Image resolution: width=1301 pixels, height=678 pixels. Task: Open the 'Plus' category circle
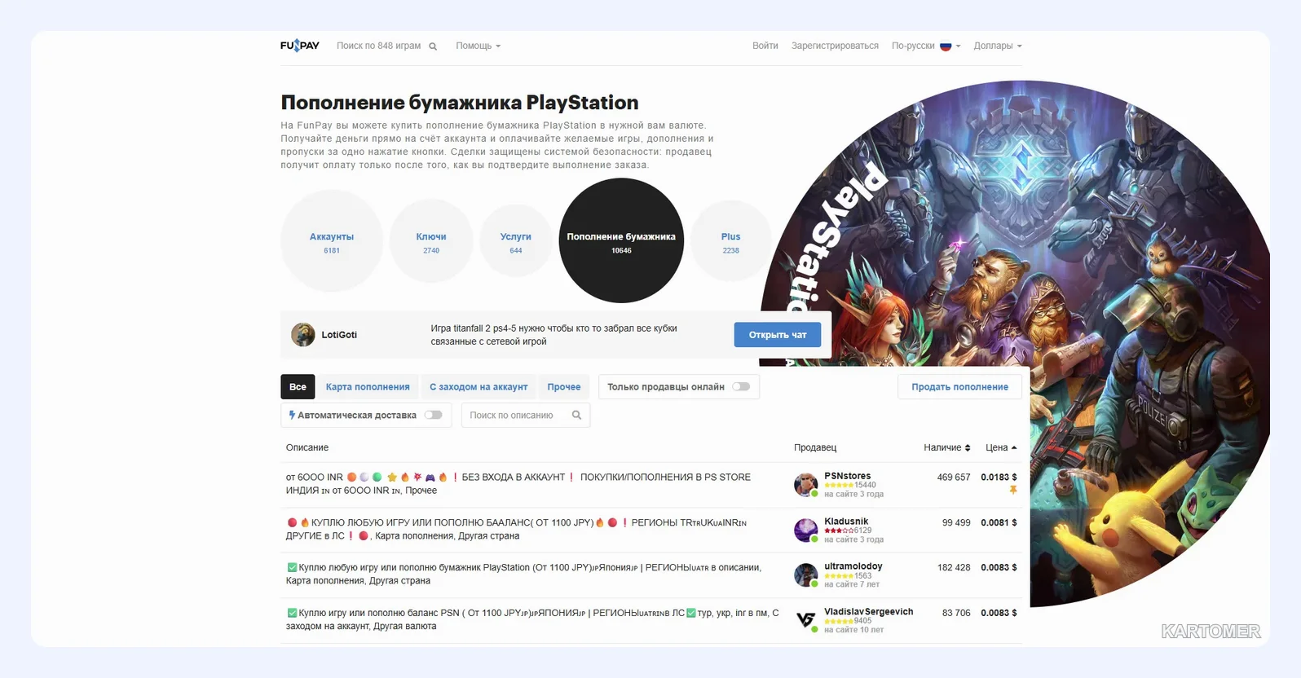coord(731,241)
